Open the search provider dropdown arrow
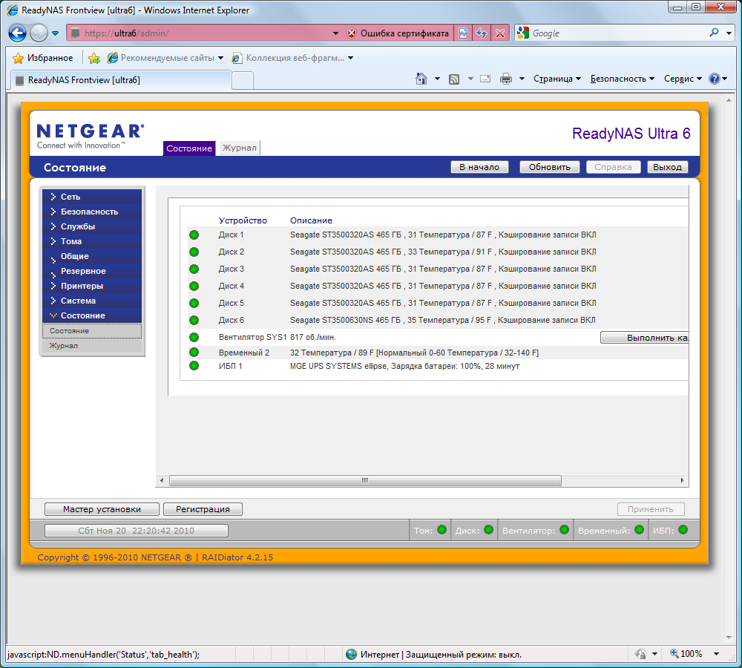This screenshot has height=668, width=742. point(729,33)
